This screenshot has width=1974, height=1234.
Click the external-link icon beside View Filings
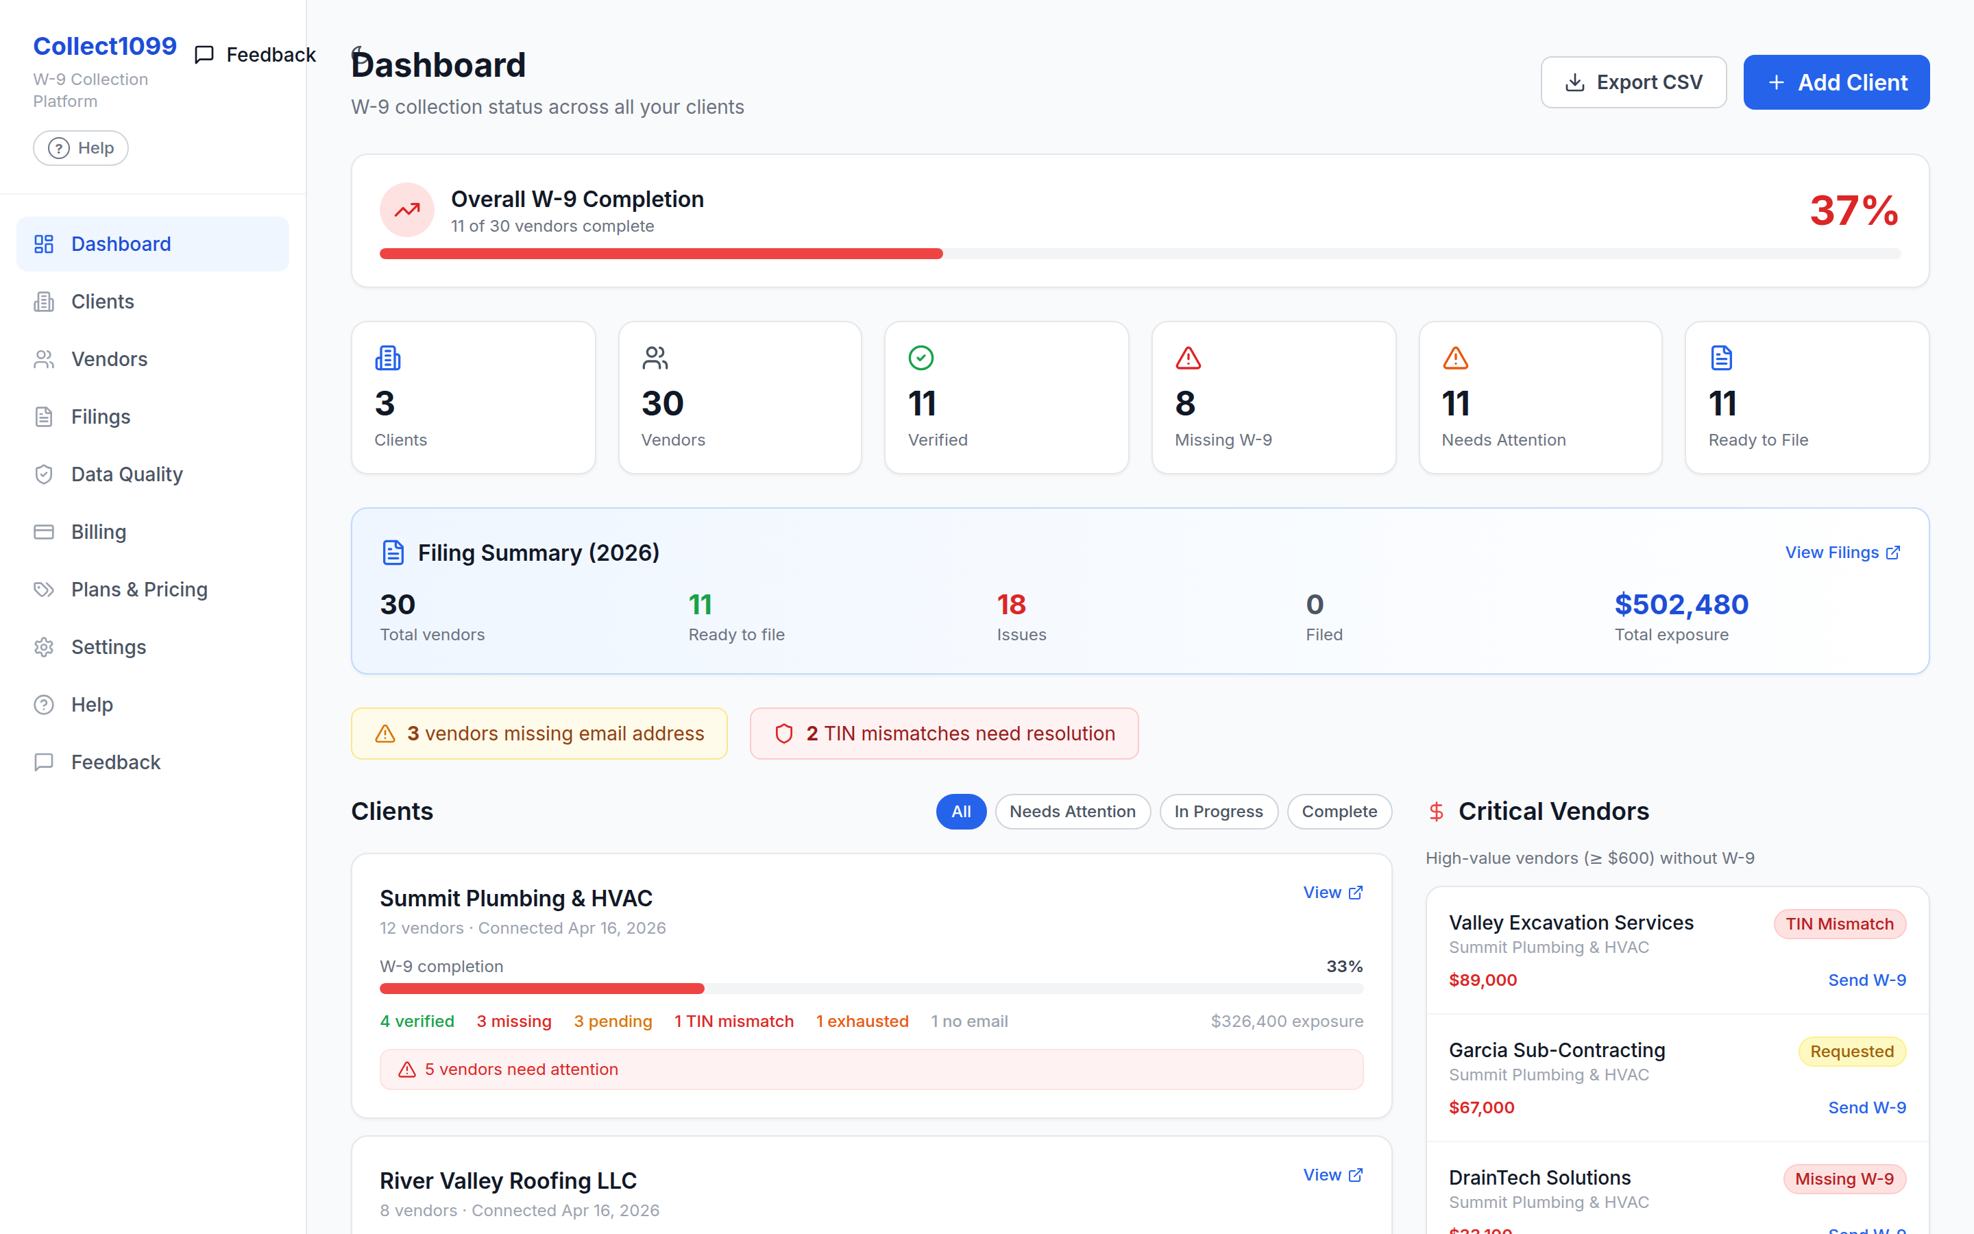[x=1893, y=553]
